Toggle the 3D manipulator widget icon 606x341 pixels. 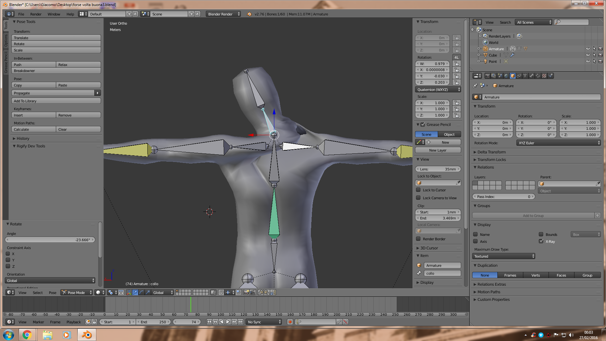(129, 292)
